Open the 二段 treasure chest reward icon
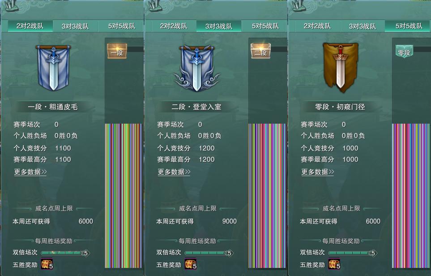 click(x=261, y=51)
